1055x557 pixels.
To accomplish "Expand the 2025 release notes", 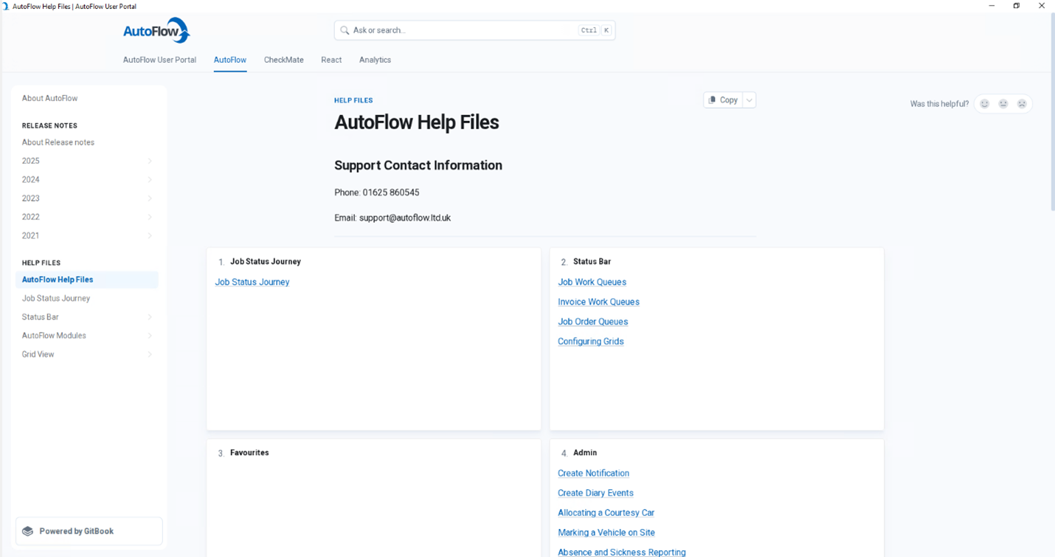I will (150, 161).
